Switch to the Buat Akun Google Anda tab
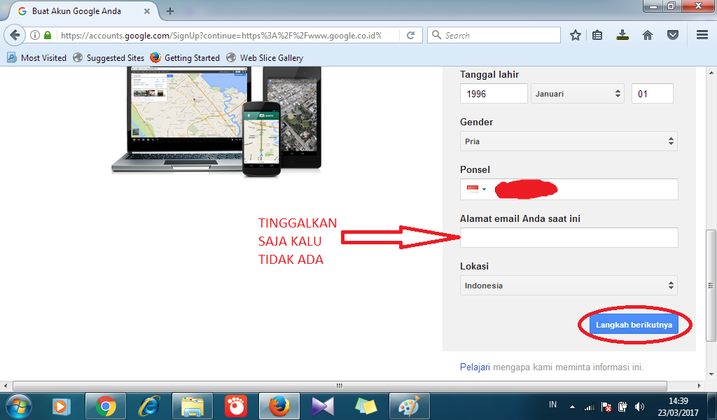Image resolution: width=717 pixels, height=420 pixels. click(x=77, y=11)
